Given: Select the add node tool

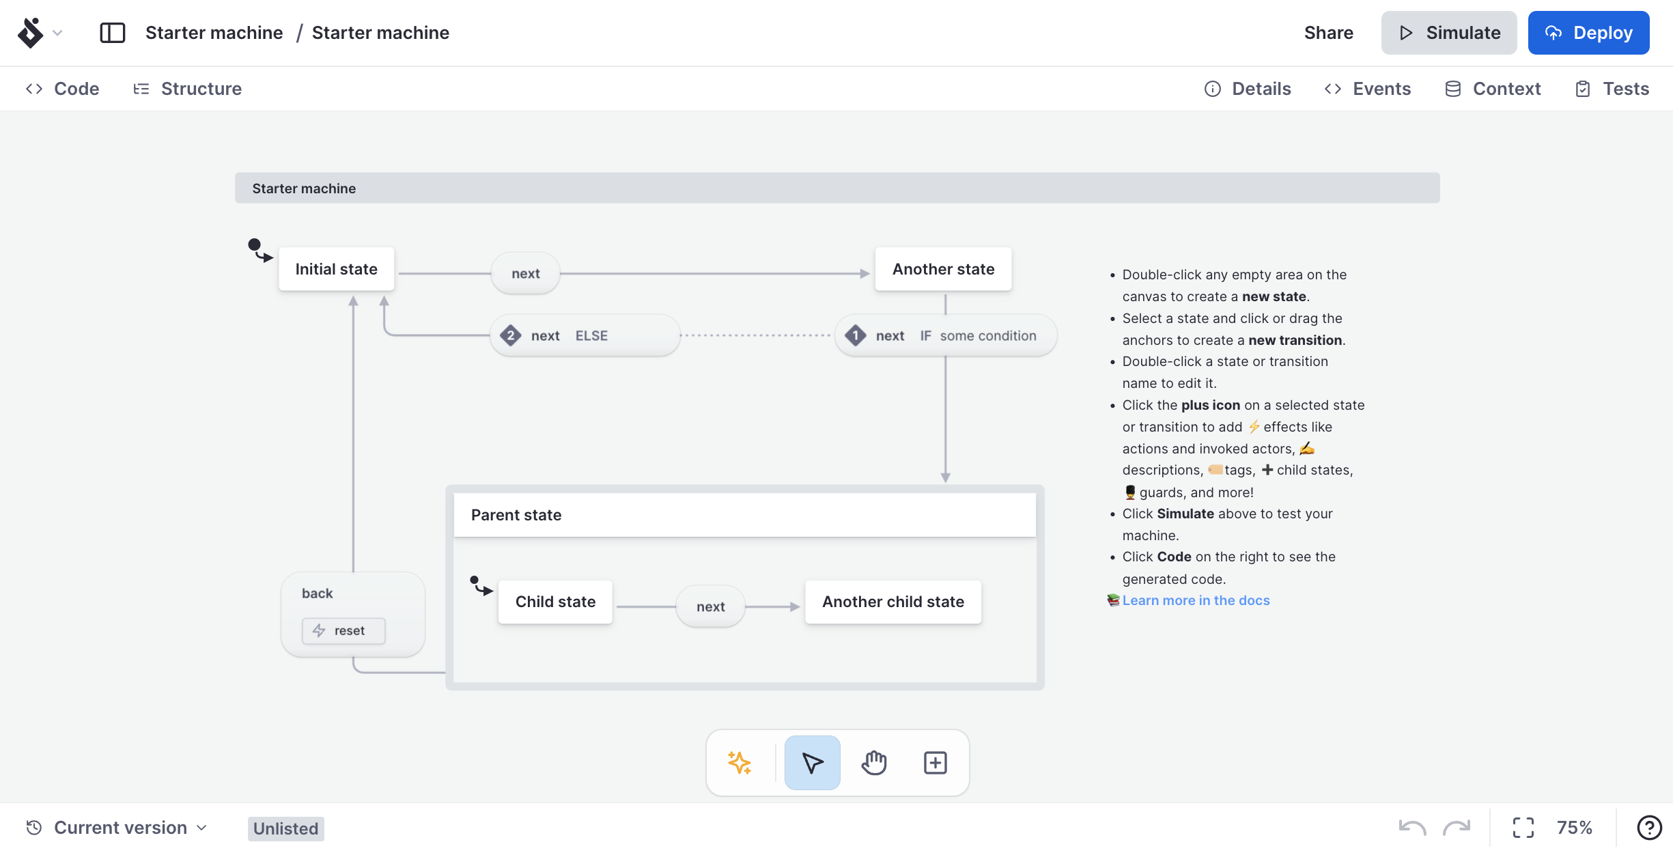Looking at the screenshot, I should click(934, 761).
